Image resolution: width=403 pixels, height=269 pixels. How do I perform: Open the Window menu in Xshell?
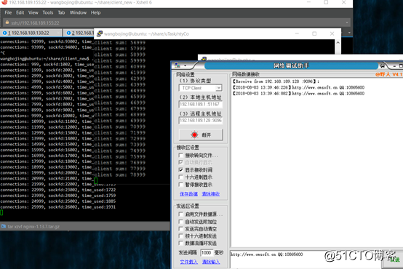[x=78, y=12]
